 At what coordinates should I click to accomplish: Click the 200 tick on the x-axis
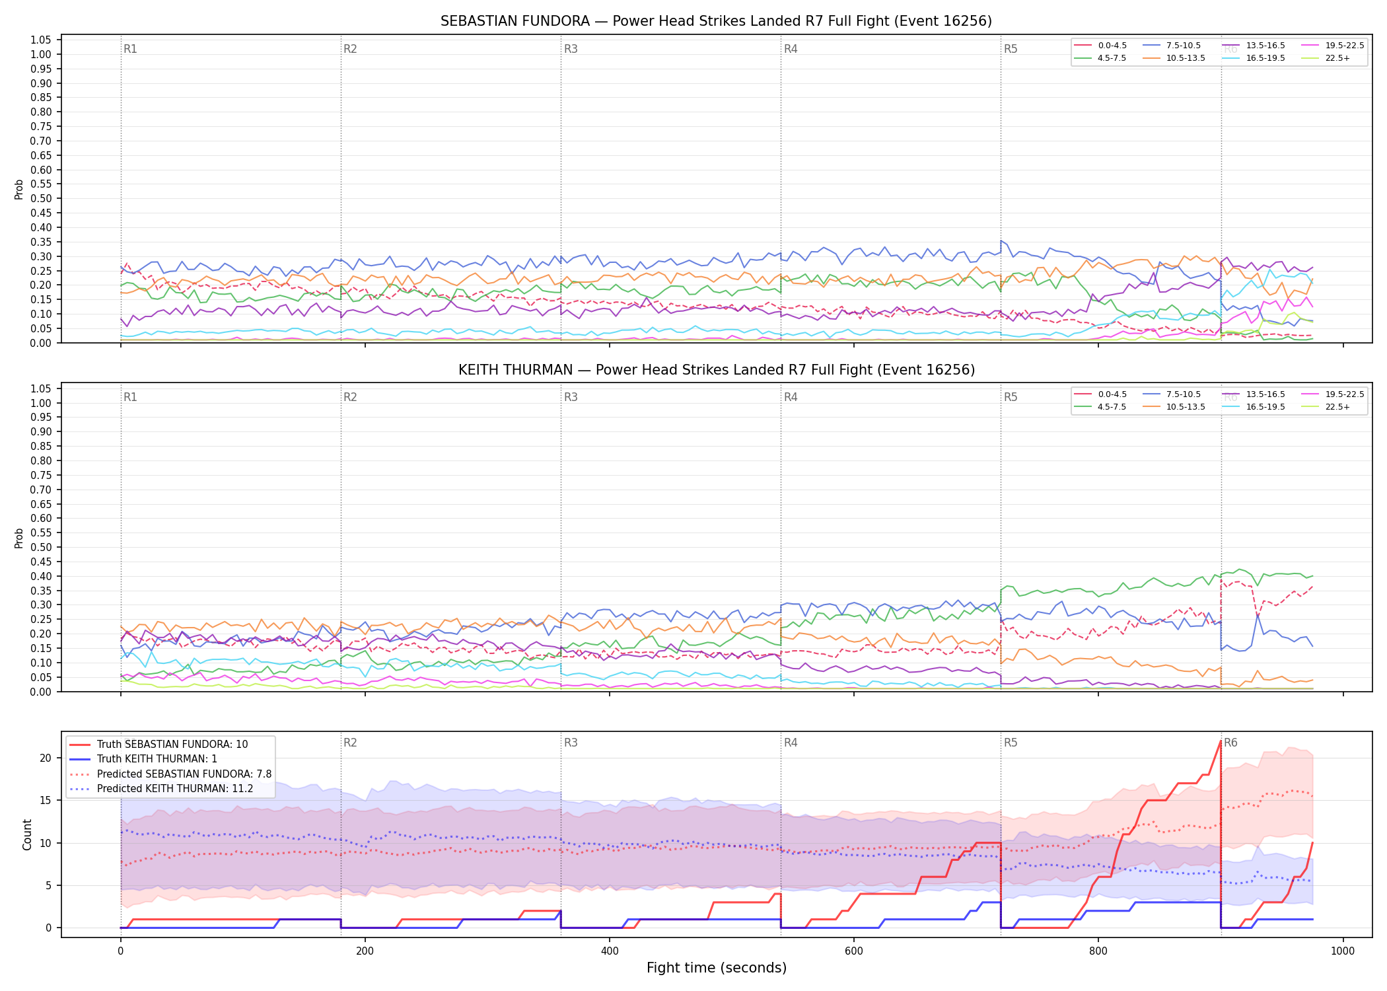365,951
